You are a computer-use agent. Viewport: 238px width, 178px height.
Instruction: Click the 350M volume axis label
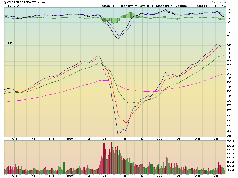(230, 146)
